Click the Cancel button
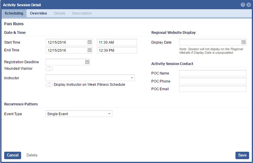 pos(12,155)
